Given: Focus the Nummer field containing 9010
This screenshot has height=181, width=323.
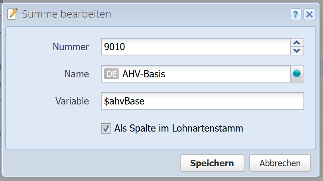Looking at the screenshot, I should pyautogui.click(x=195, y=47).
